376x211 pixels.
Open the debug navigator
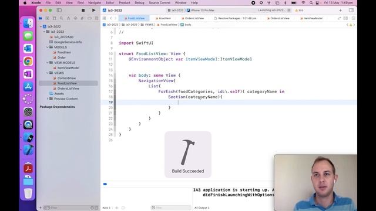pyautogui.click(x=82, y=18)
